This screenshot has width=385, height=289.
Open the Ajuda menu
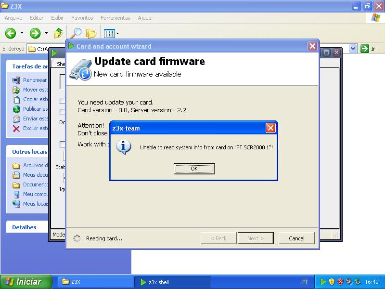(x=144, y=18)
